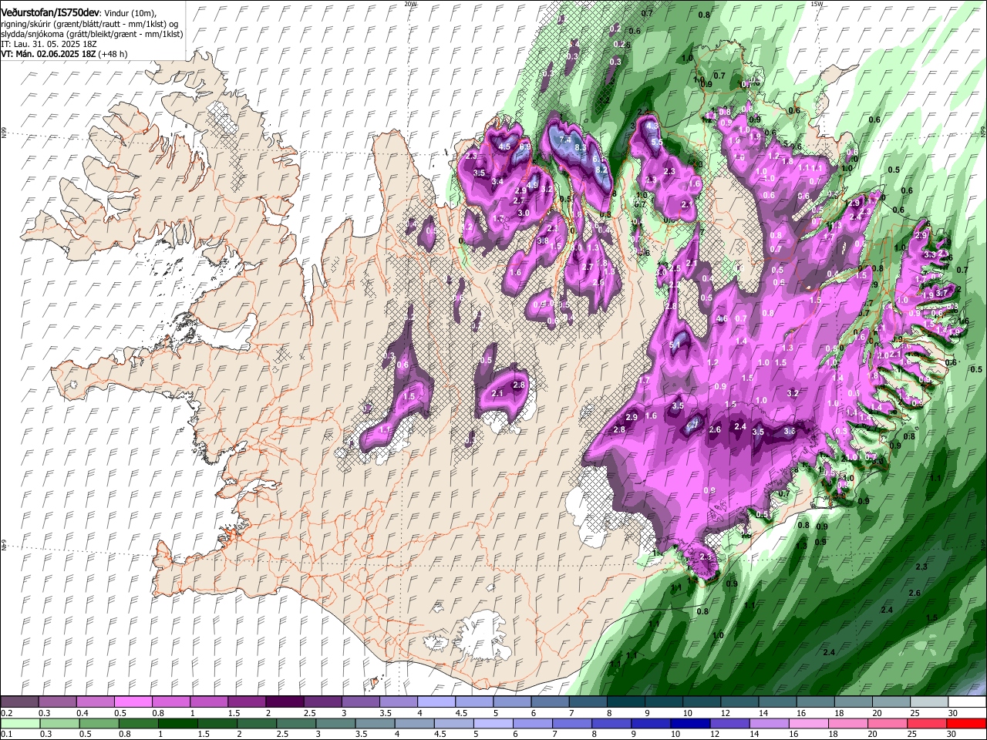This screenshot has width=987, height=740.
Task: Click the 3 mm violet swatch, upper legend row
Action: point(361,702)
